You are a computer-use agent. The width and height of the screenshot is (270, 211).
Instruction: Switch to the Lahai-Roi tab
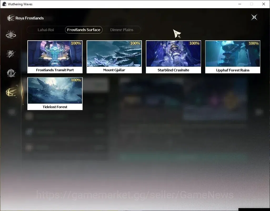tap(46, 30)
